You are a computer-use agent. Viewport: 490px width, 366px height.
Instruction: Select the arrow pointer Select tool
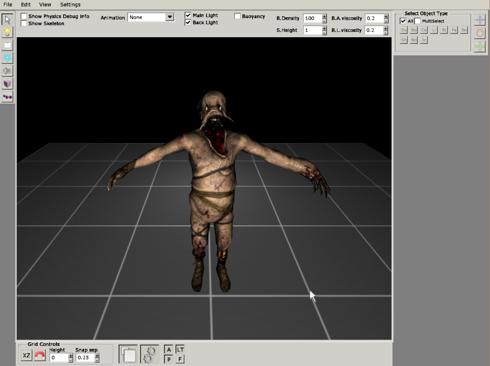pos(7,20)
